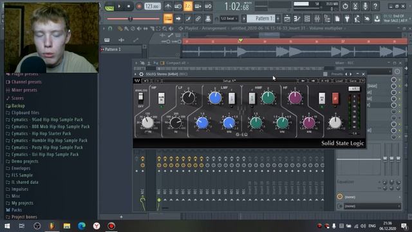Click the question mark help icon
The width and height of the screenshot is (412, 232).
click(x=375, y=6)
